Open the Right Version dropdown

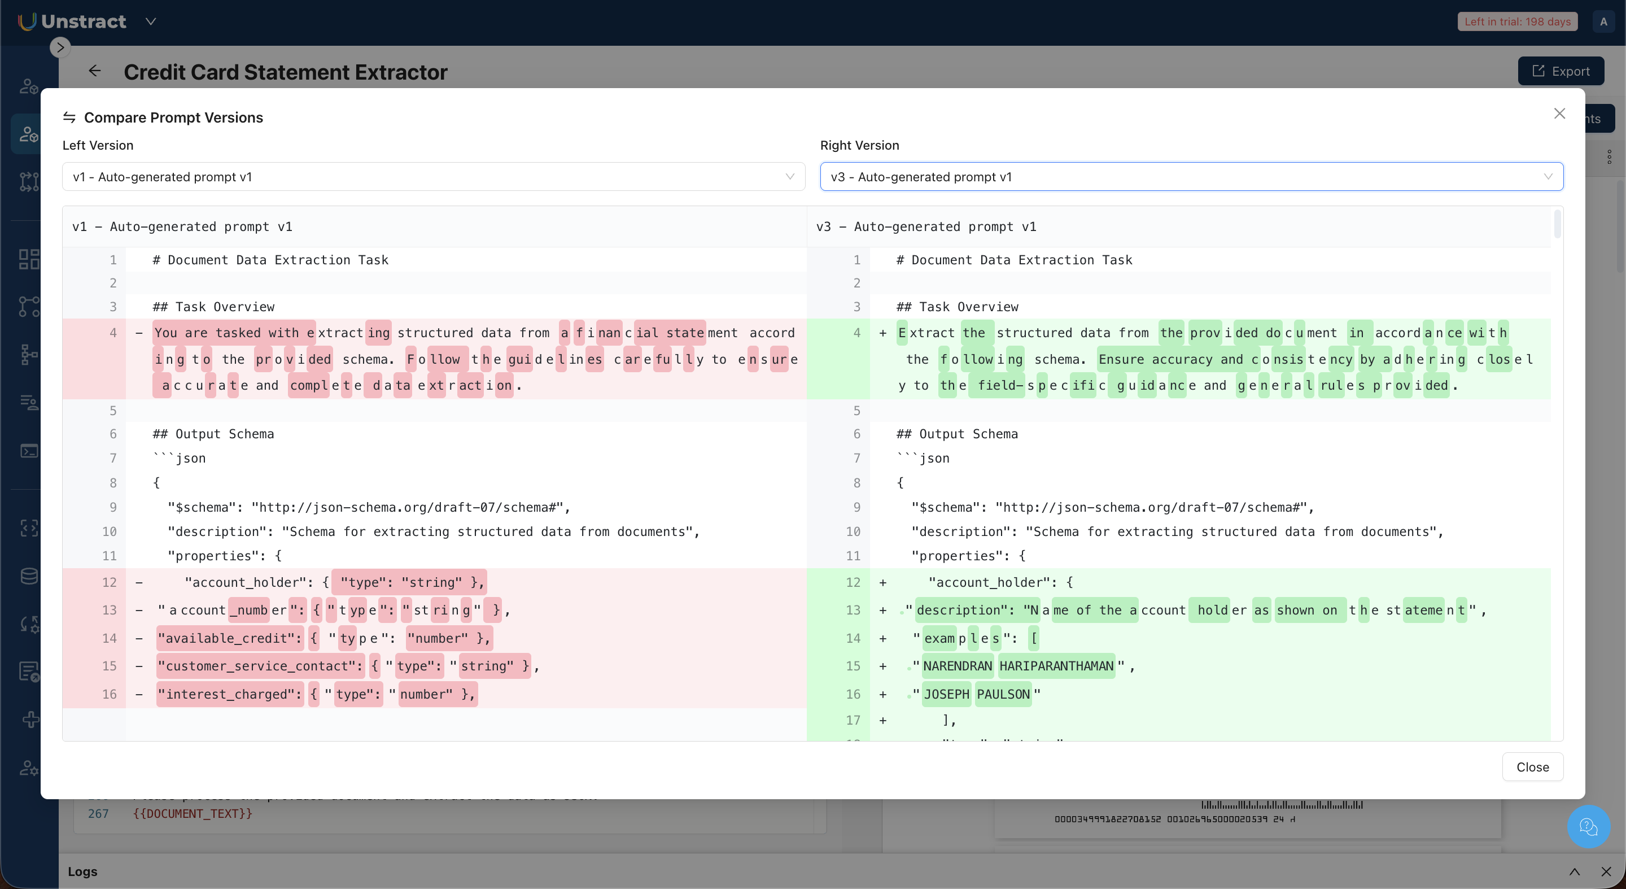click(x=1191, y=177)
